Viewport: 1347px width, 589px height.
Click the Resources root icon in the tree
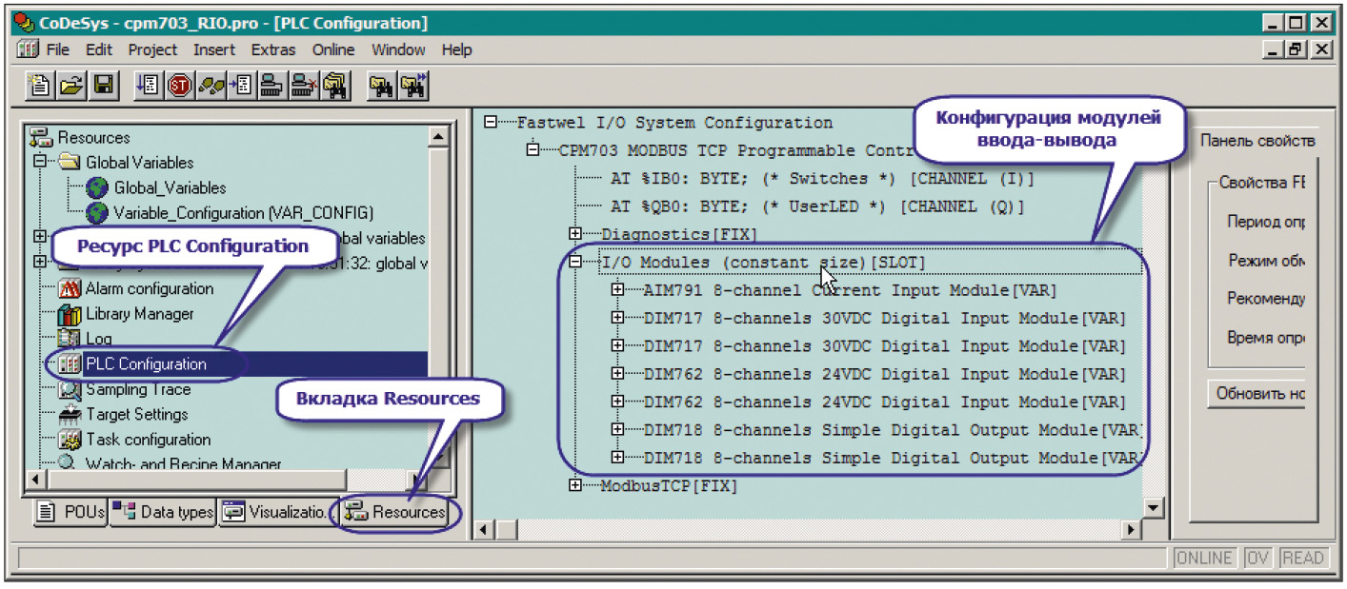[42, 138]
